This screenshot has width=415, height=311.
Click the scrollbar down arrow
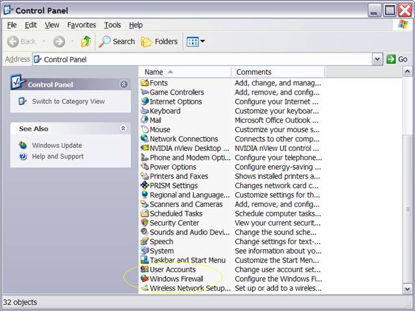[x=407, y=289]
